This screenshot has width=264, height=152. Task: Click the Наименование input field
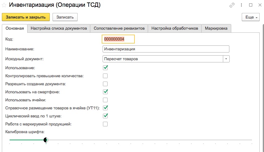166,49
